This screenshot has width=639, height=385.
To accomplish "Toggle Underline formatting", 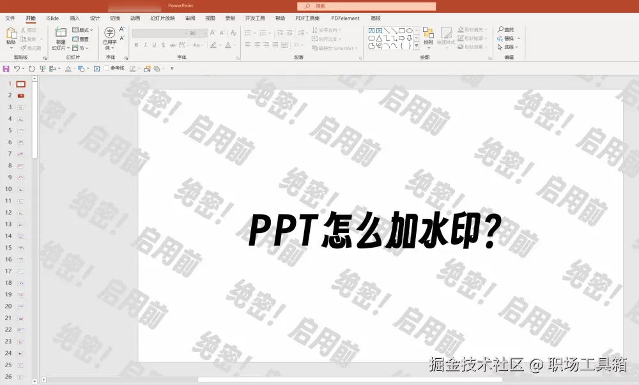I will pos(154,45).
